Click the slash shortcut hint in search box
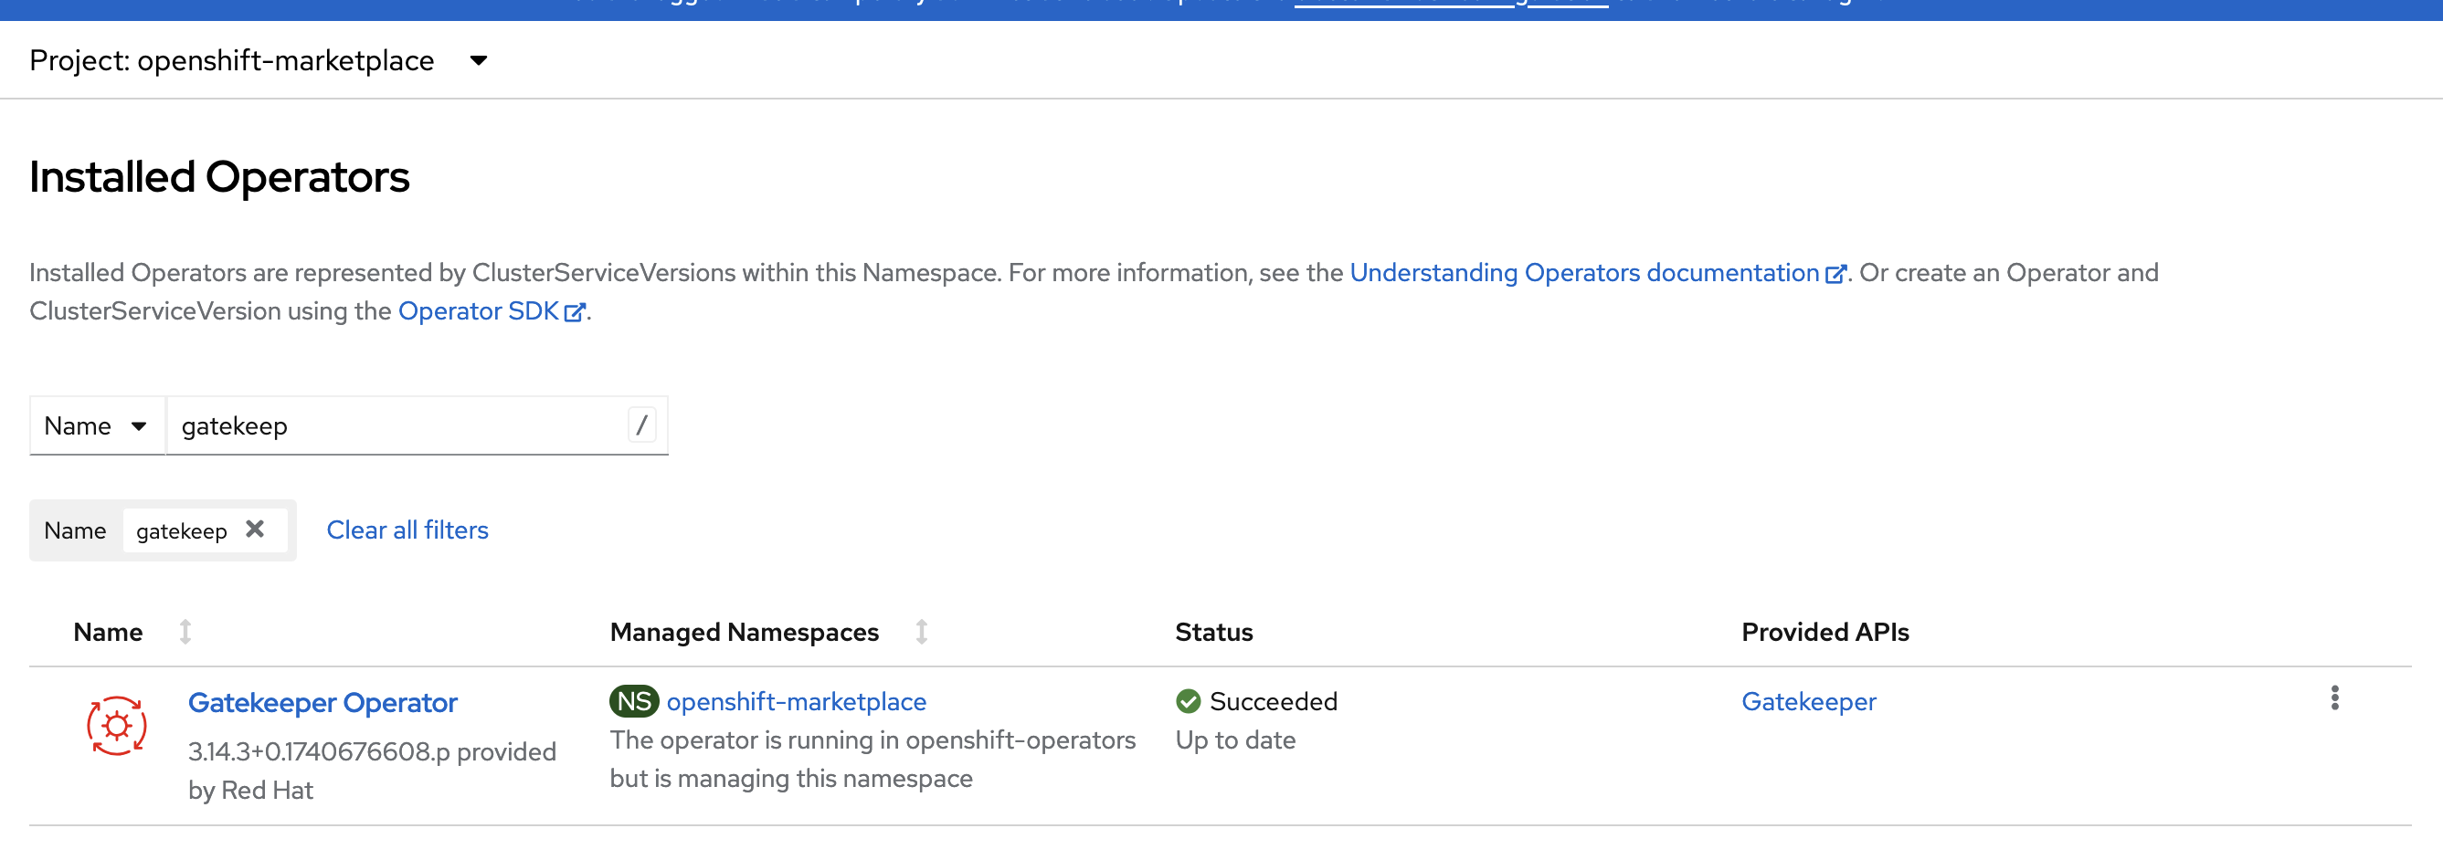This screenshot has width=2443, height=860. pos(641,425)
